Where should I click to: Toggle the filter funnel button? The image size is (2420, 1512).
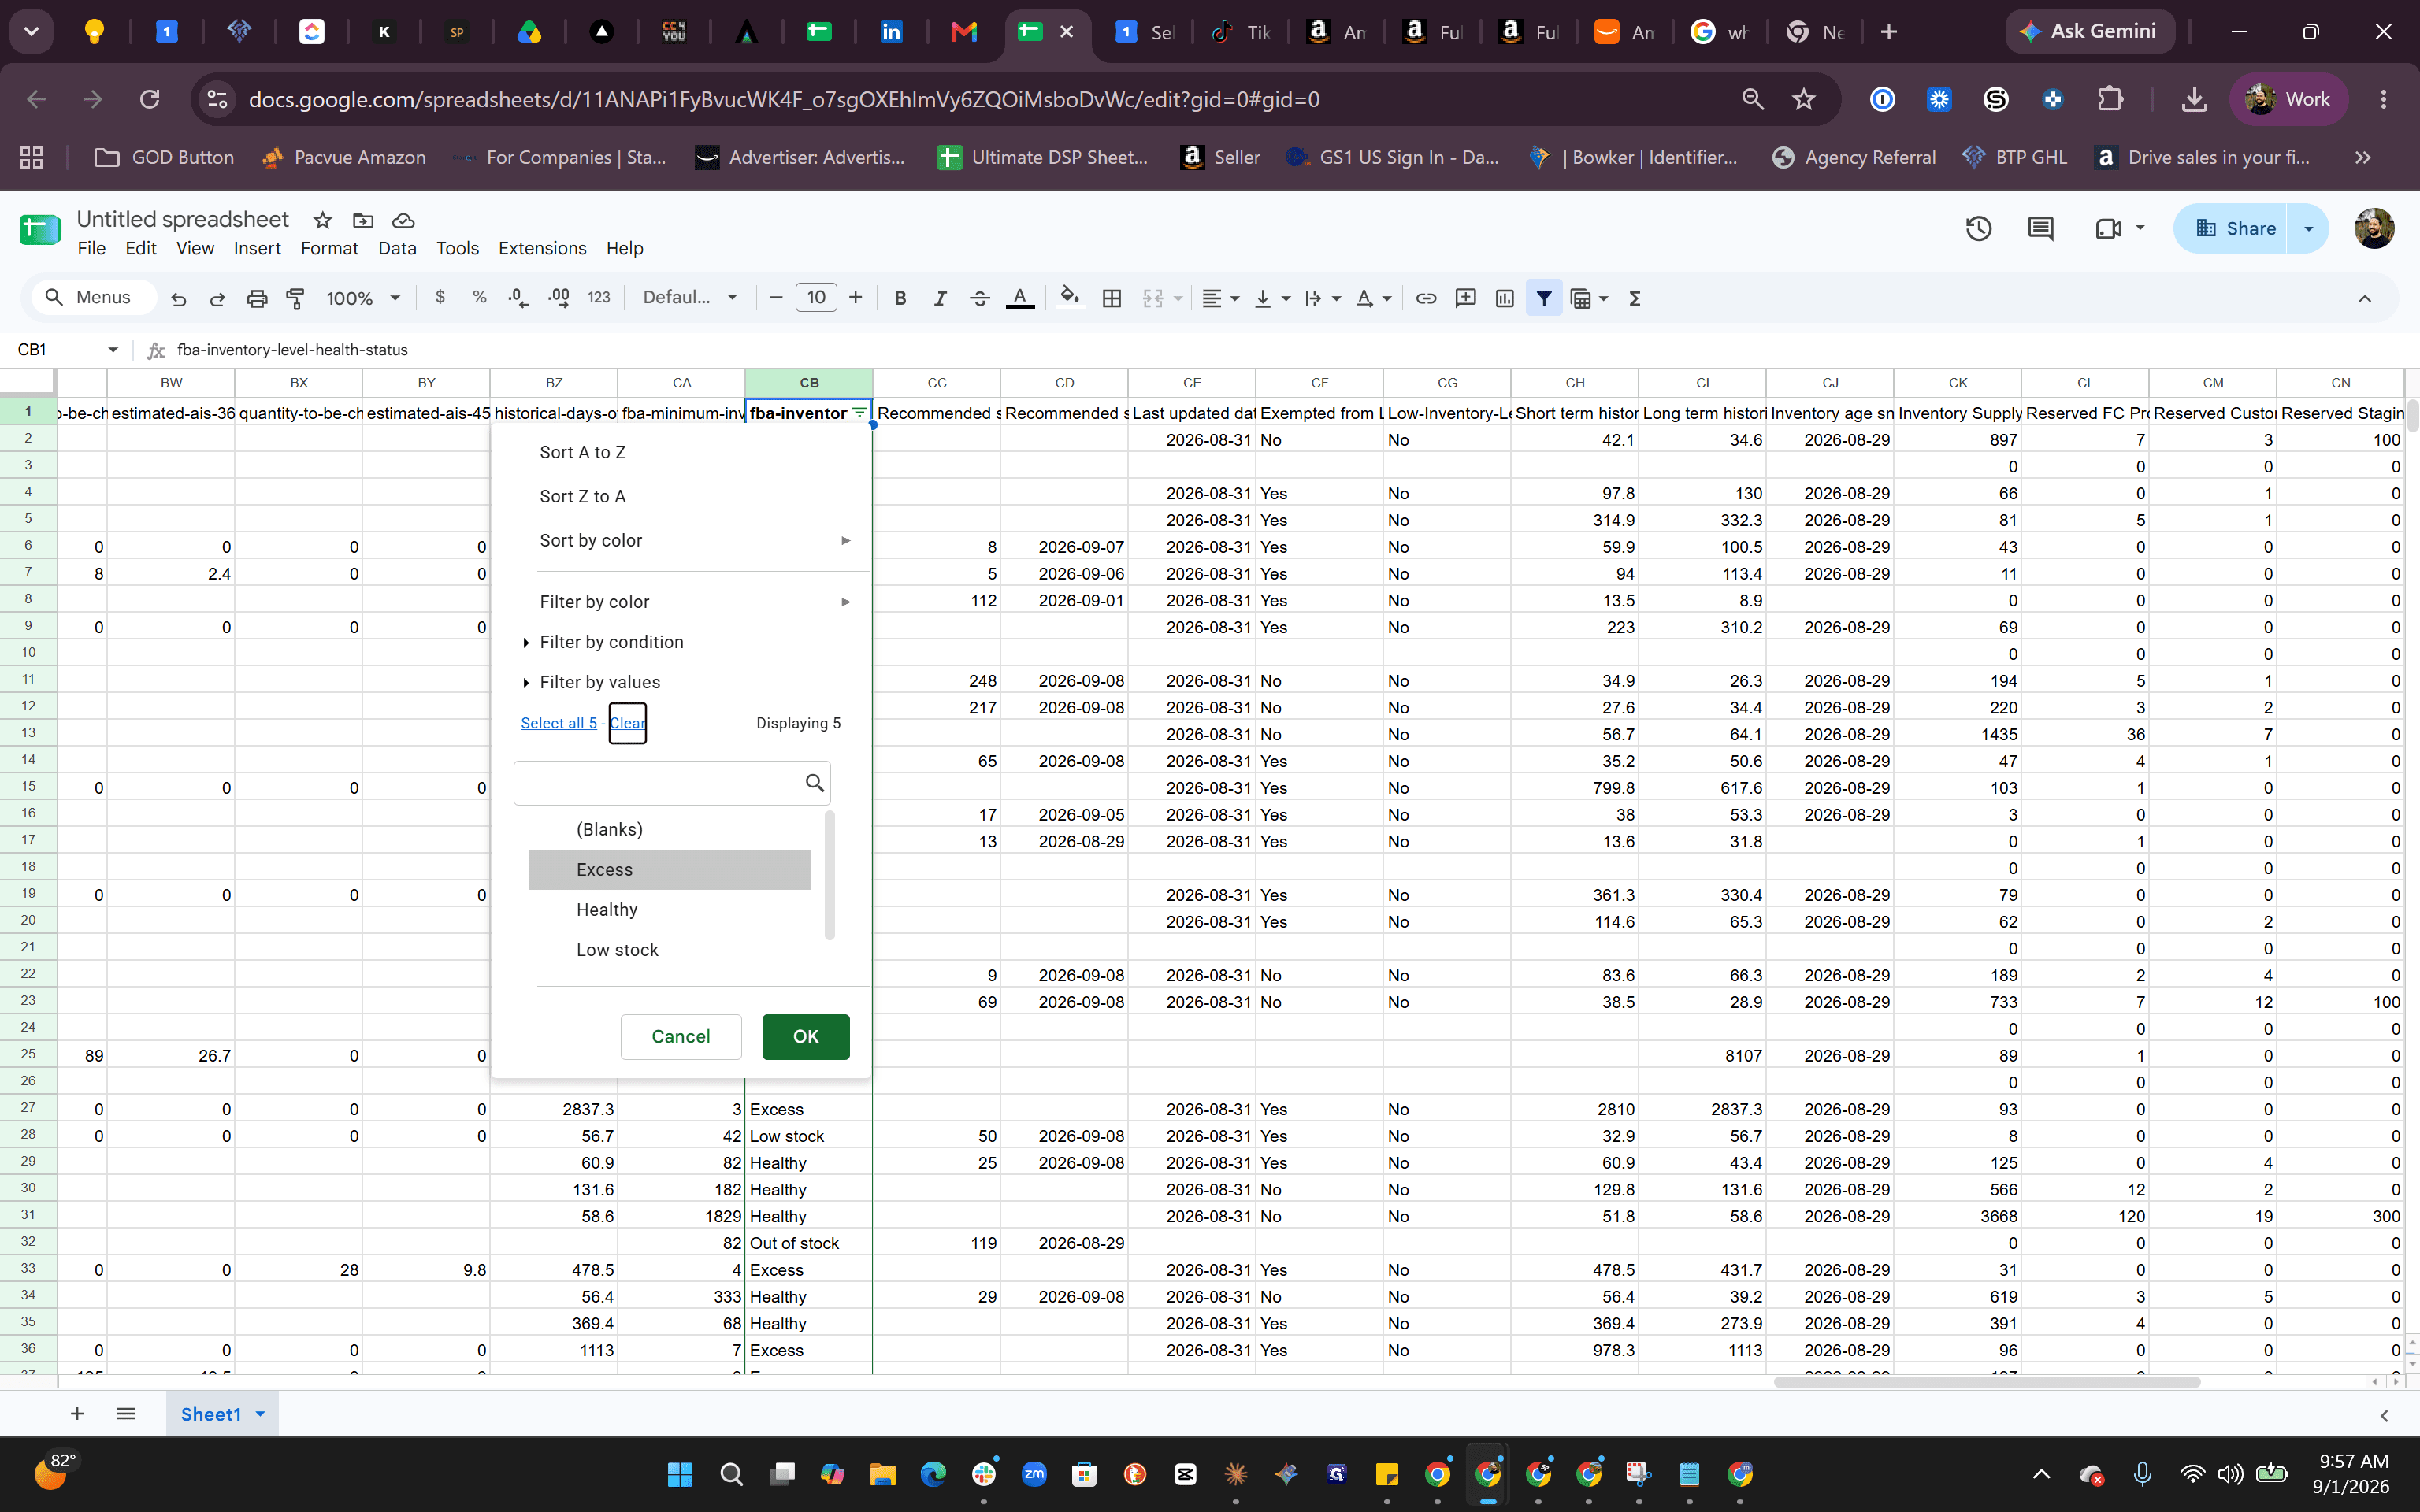point(1544,298)
